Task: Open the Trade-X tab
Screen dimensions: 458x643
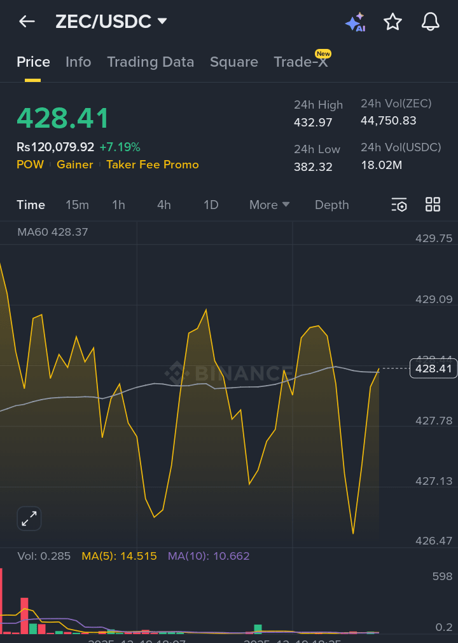Action: point(301,62)
